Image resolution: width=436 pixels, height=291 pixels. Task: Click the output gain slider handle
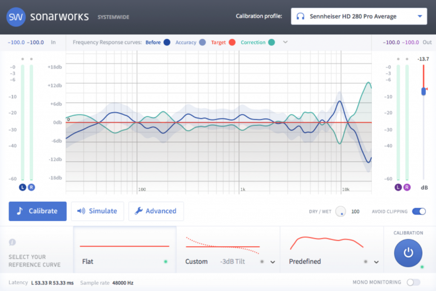pos(423,91)
